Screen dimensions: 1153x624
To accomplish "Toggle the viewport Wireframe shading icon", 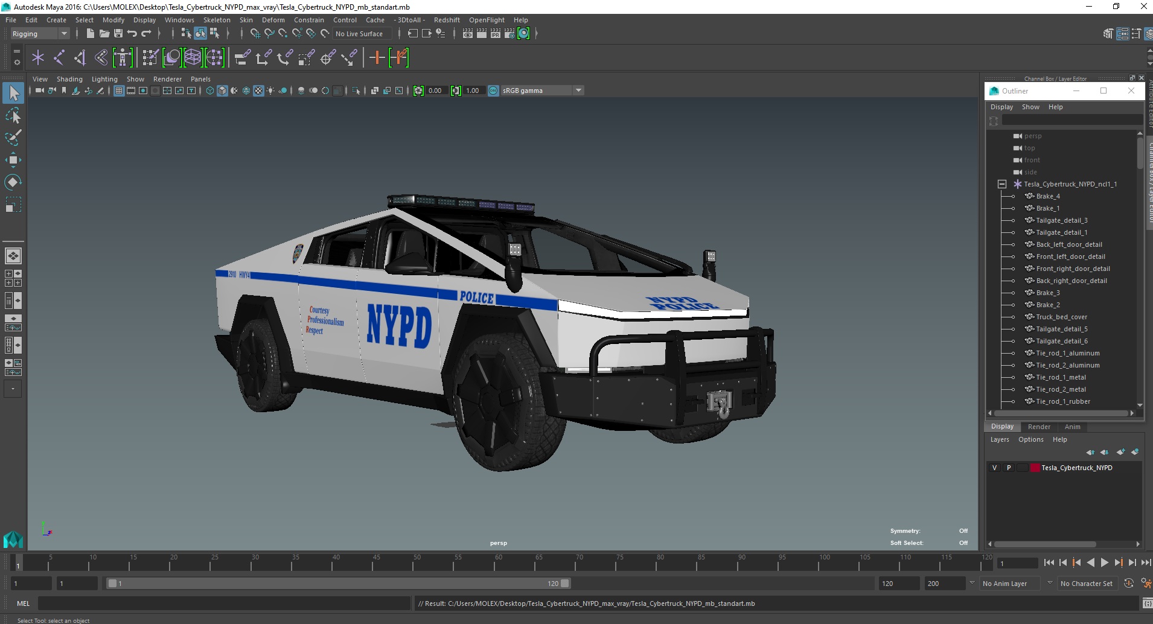I will (x=210, y=91).
